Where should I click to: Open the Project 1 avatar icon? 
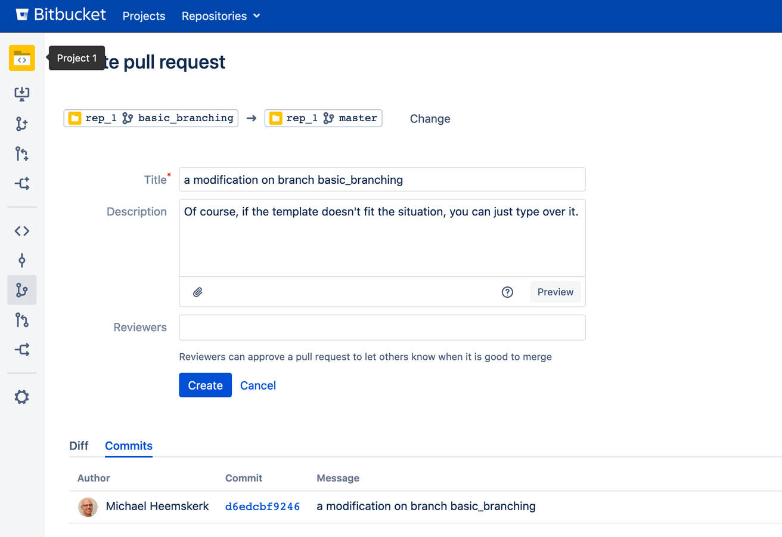tap(22, 58)
